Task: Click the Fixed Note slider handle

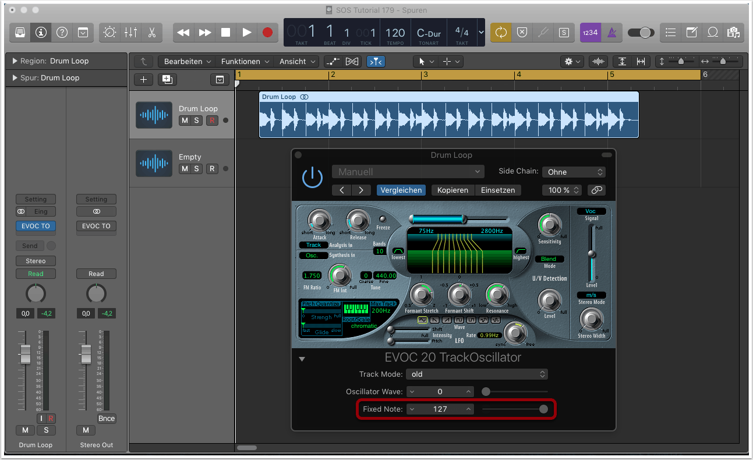Action: coord(543,409)
